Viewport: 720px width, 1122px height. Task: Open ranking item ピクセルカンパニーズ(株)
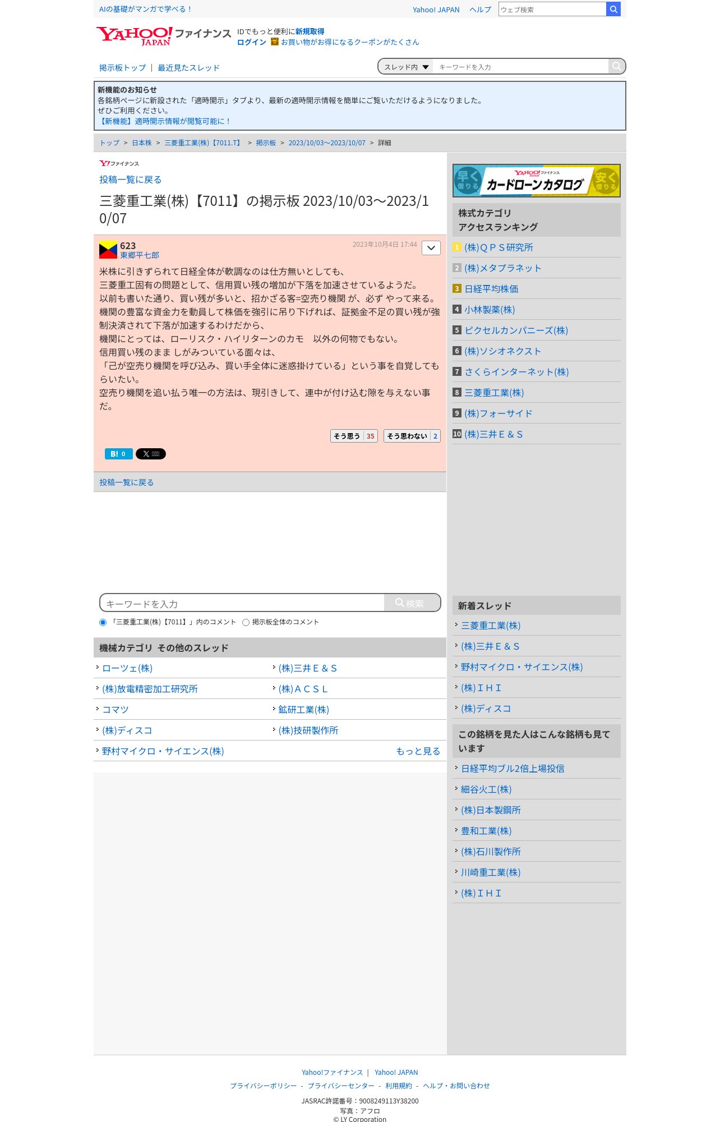tap(516, 330)
